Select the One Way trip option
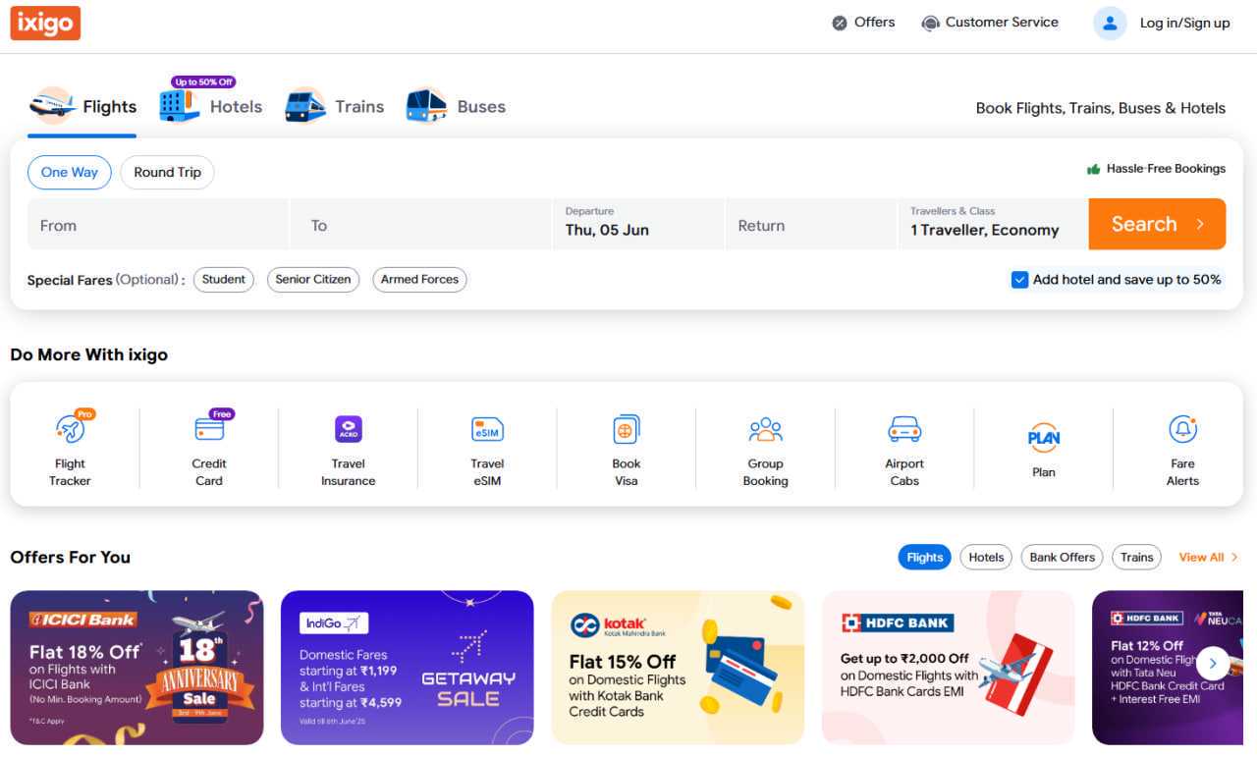This screenshot has width=1257, height=757. [x=70, y=173]
